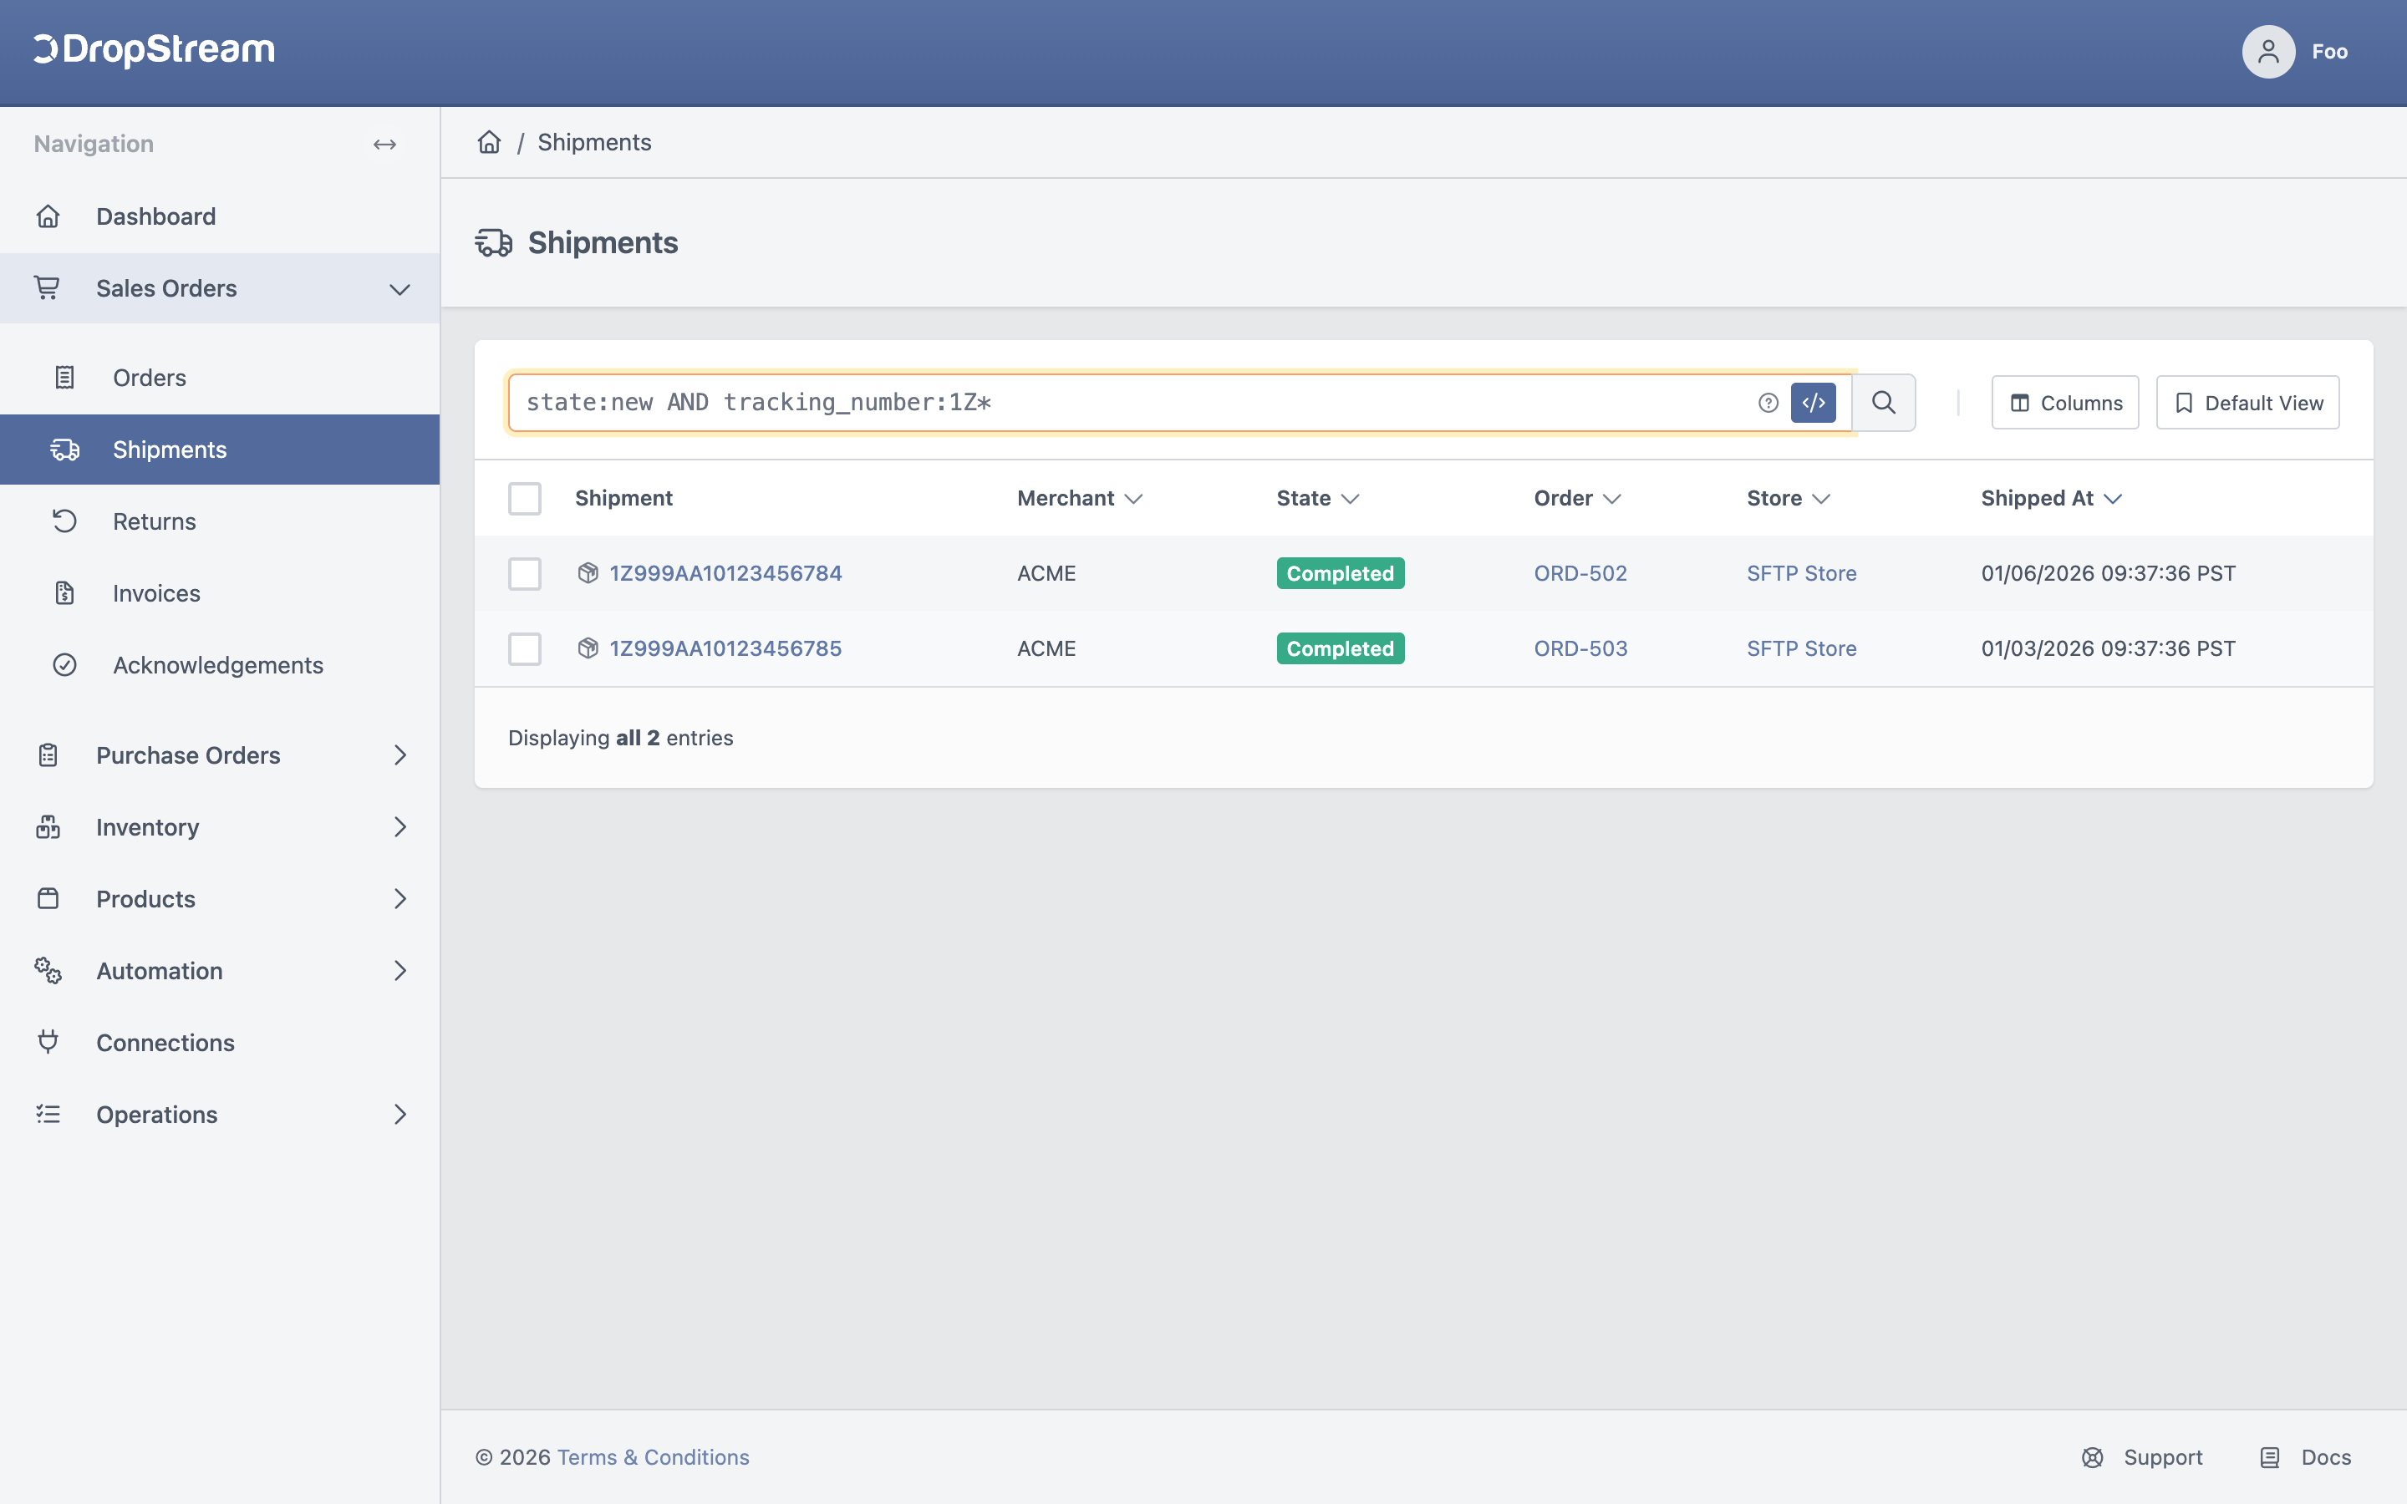The width and height of the screenshot is (2407, 1504).
Task: Click the Dashboard house icon in the sidebar
Action: tap(48, 216)
